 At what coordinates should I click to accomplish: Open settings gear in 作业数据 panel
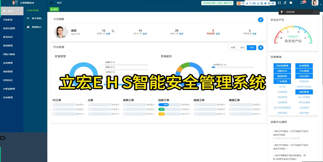pos(260,48)
